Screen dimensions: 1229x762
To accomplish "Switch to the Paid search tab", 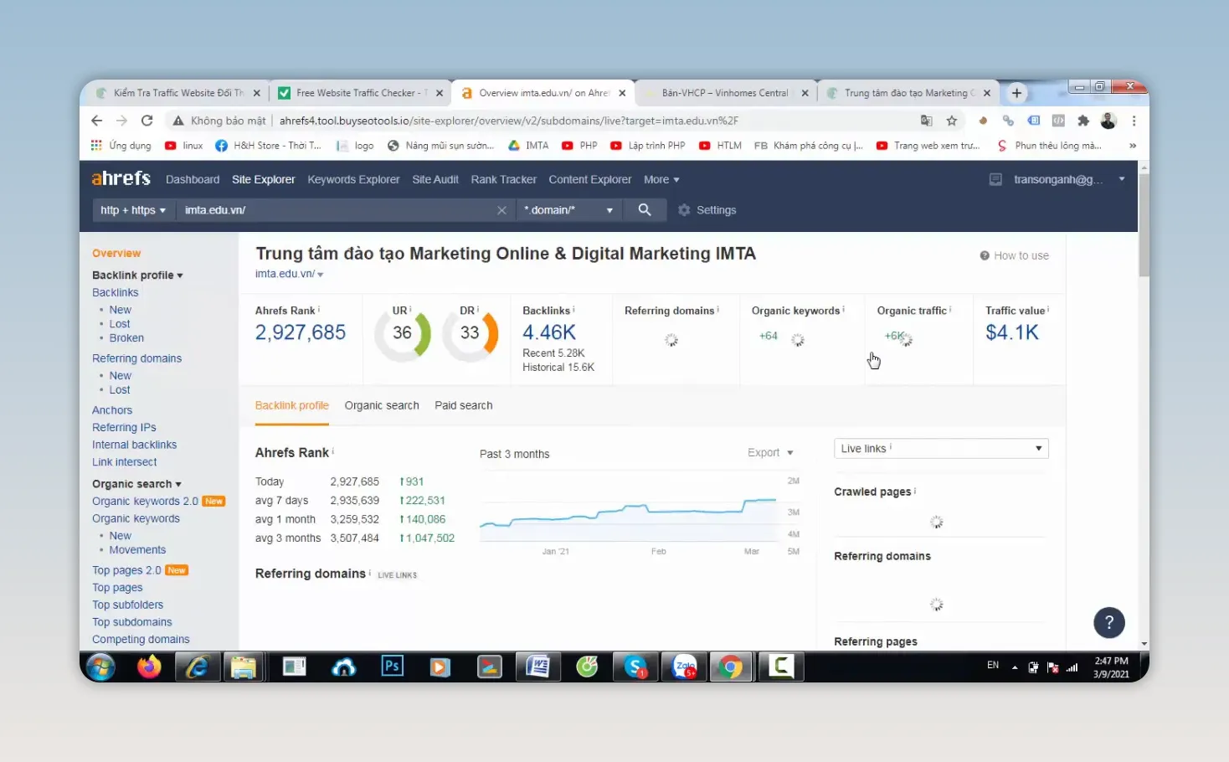I will point(464,405).
